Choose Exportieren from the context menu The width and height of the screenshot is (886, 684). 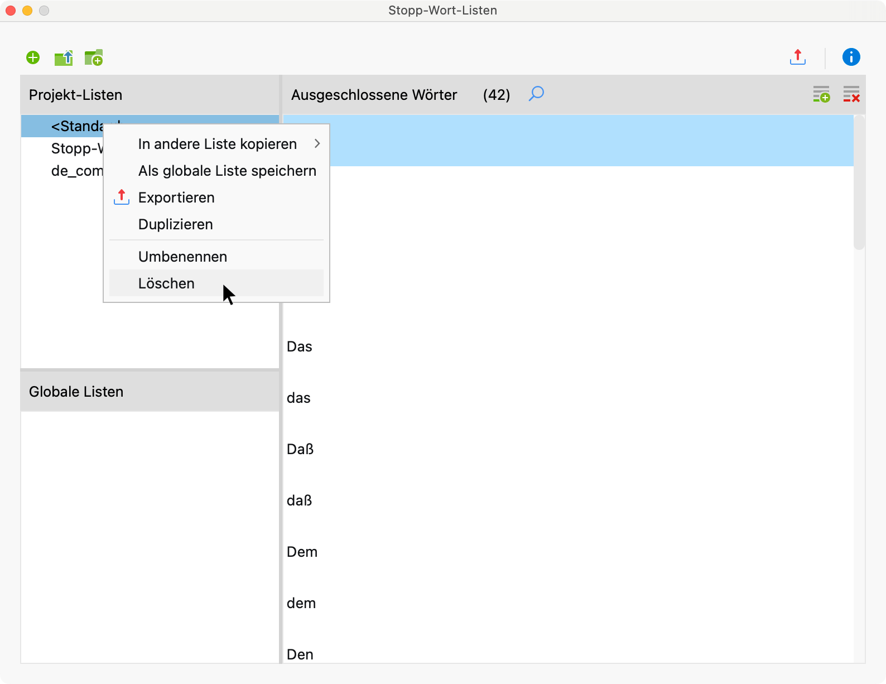216,198
